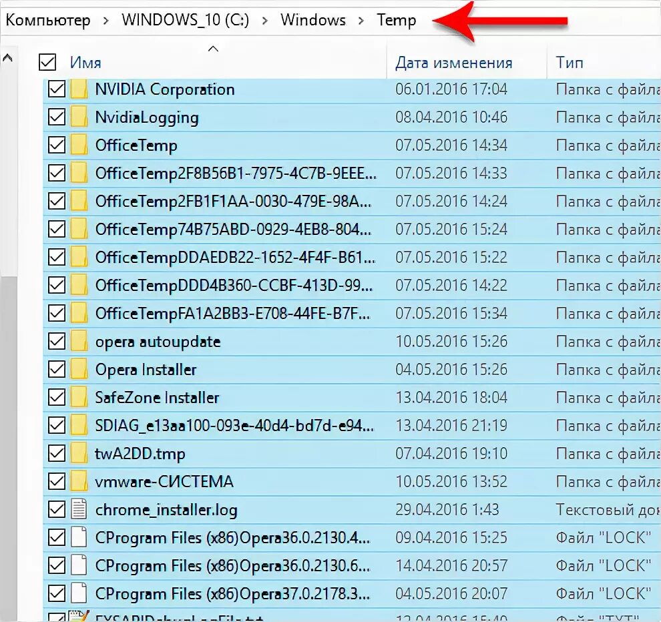661x622 pixels.
Task: Click the OfficeTemp folder icon
Action: point(79,145)
